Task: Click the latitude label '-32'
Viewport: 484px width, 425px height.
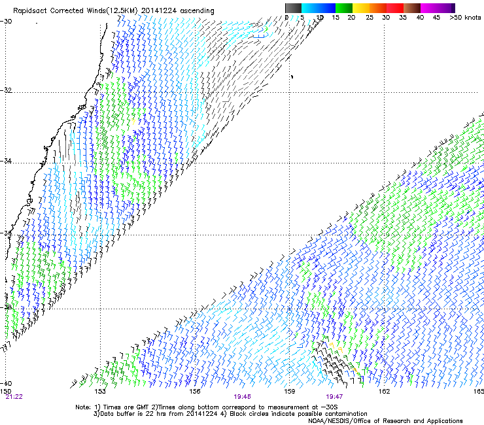Action: click(x=6, y=90)
